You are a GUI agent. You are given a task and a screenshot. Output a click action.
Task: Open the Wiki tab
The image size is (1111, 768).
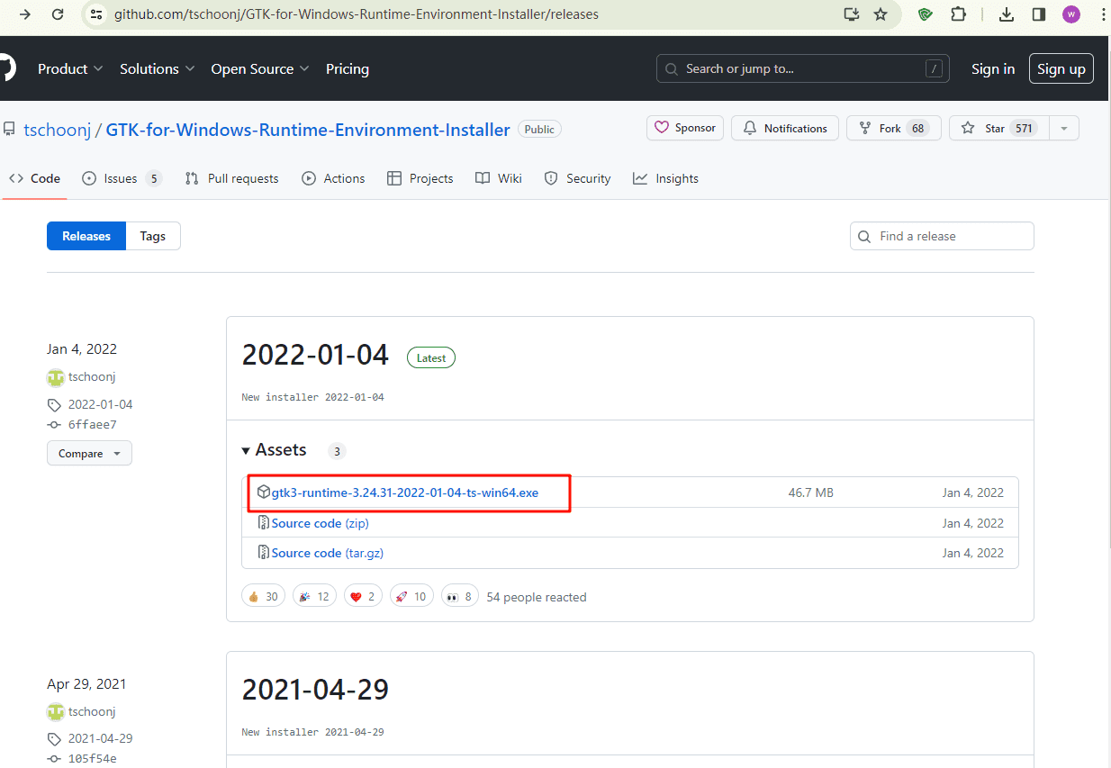(499, 178)
